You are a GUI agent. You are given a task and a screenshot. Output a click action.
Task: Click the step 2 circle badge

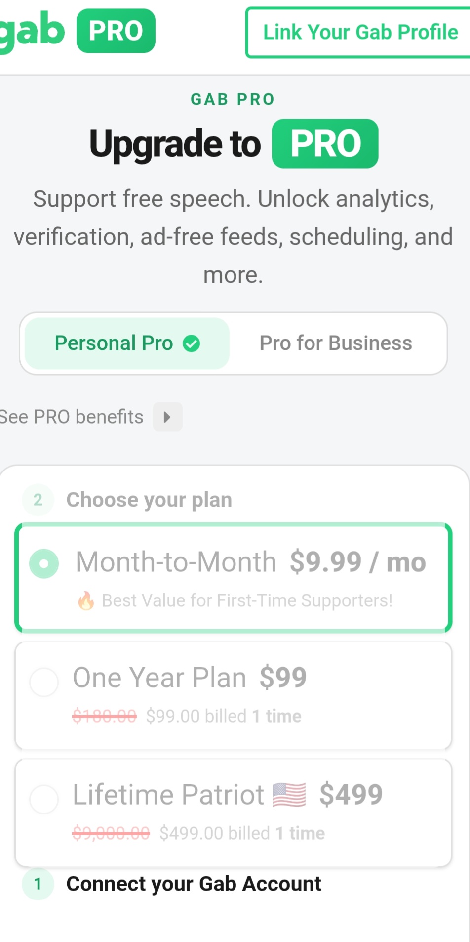(38, 500)
